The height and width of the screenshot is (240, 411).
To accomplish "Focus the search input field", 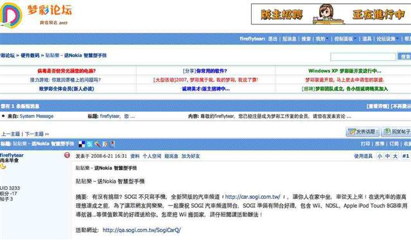I will point(363,56).
